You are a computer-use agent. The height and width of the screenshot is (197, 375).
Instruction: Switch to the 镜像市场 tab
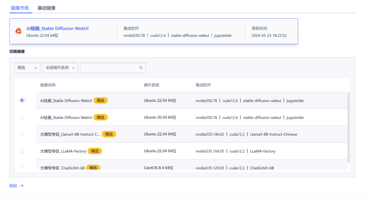20,8
